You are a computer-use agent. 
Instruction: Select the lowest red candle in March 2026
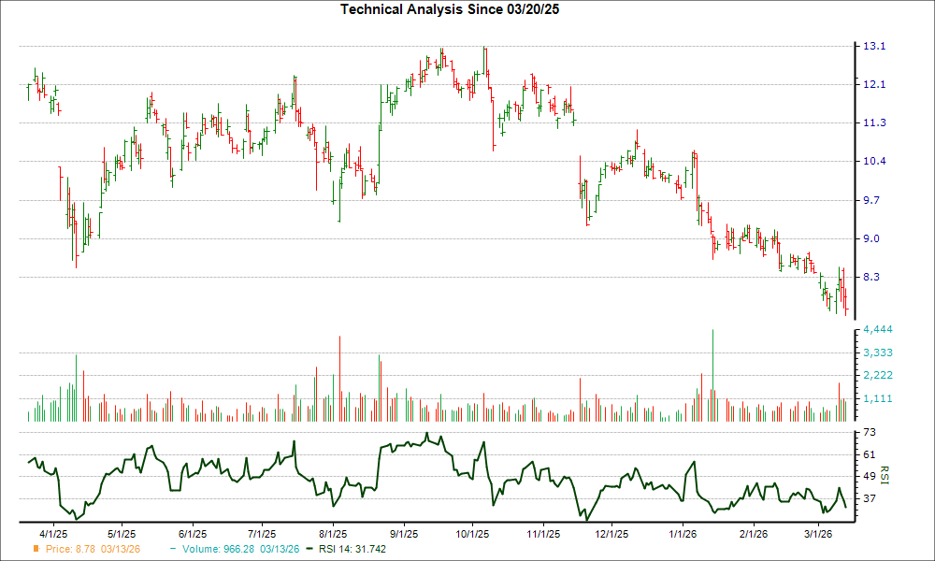[844, 304]
